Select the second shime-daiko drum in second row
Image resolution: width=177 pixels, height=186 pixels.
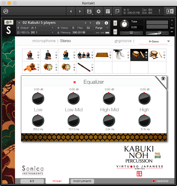(x=66, y=67)
